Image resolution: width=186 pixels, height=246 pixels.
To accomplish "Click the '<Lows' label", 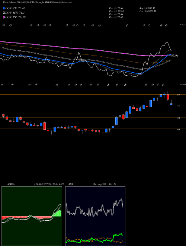I will pyautogui.click(x=183, y=84).
